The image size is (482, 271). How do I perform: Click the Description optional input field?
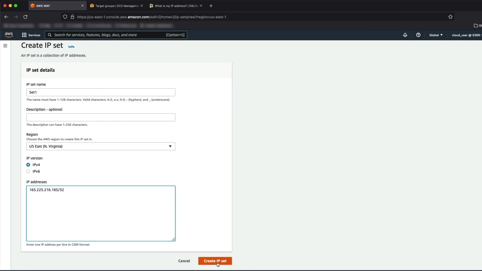click(x=101, y=117)
